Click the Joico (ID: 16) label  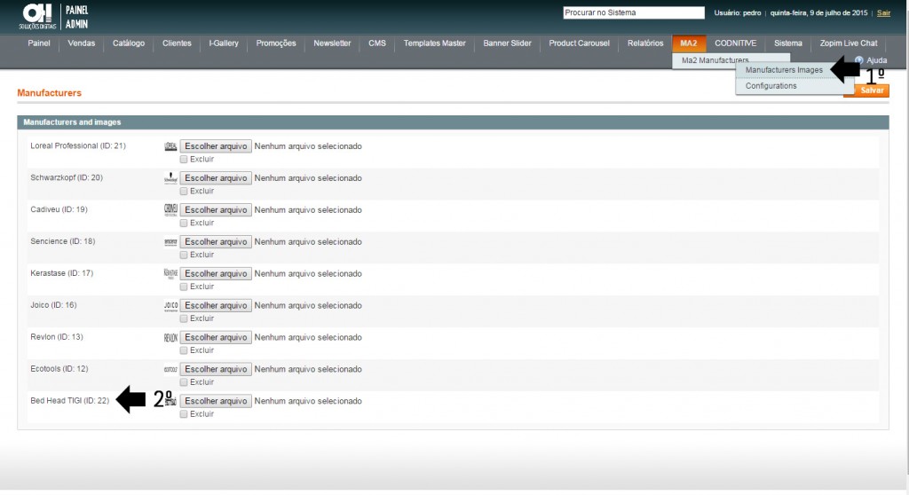point(53,305)
